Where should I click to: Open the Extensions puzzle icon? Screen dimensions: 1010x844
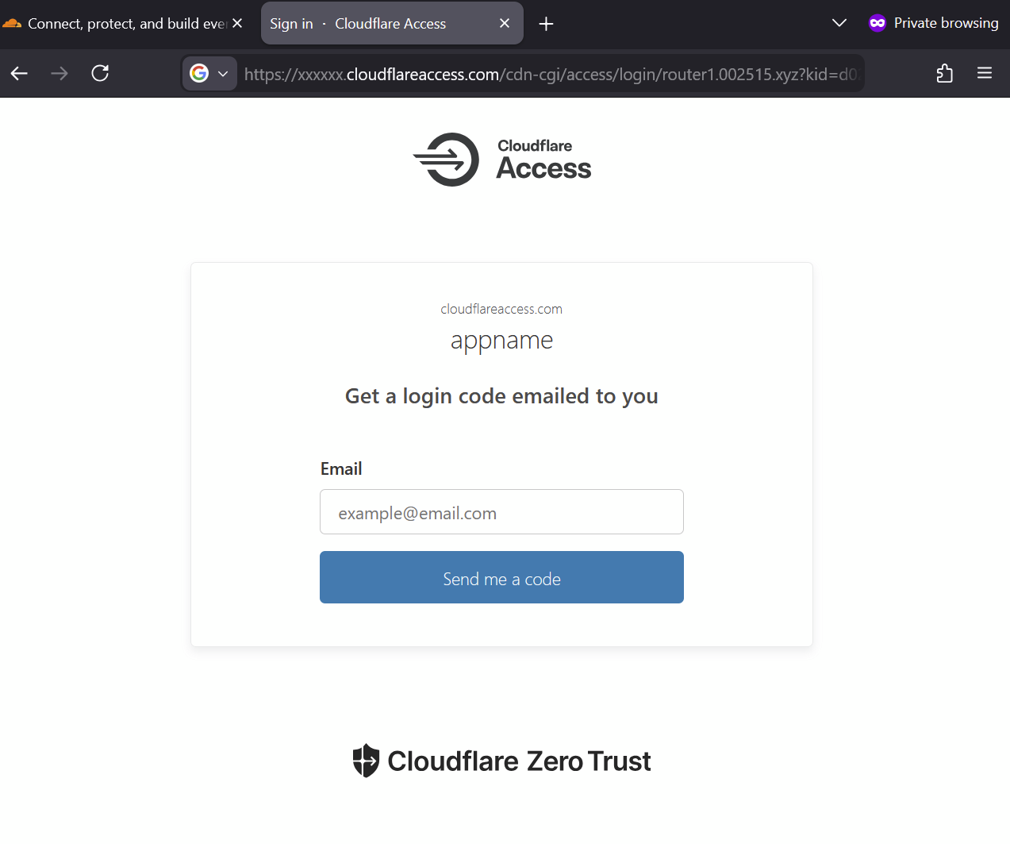point(944,74)
